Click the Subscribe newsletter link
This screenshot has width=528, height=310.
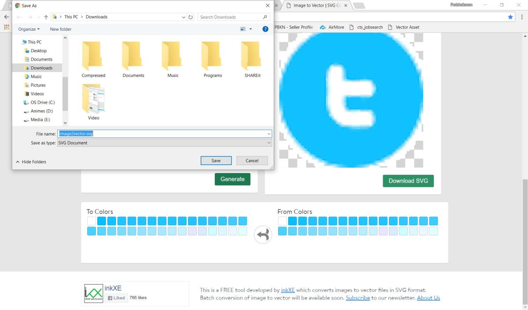pyautogui.click(x=358, y=298)
